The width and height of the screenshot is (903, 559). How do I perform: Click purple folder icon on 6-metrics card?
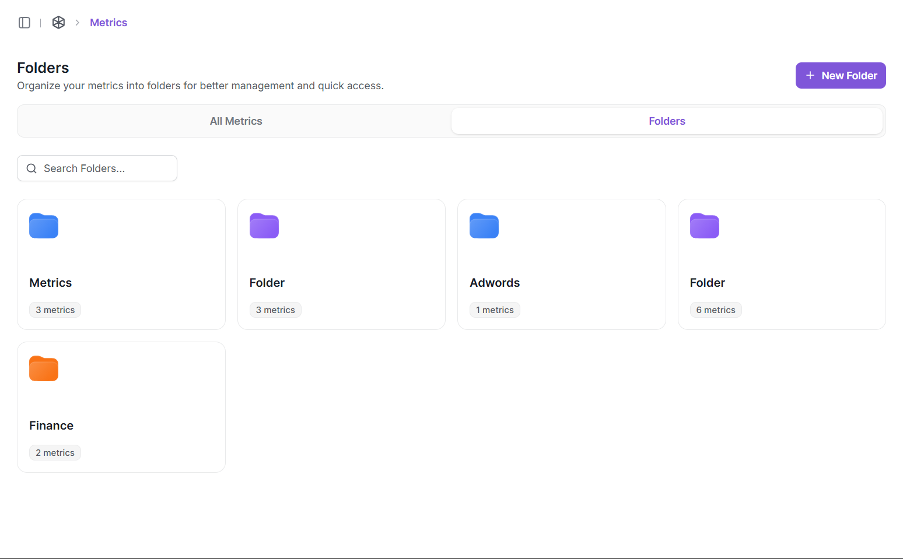(x=704, y=226)
